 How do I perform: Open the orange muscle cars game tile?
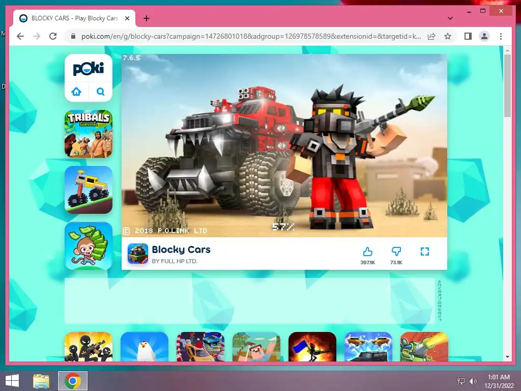(368, 346)
